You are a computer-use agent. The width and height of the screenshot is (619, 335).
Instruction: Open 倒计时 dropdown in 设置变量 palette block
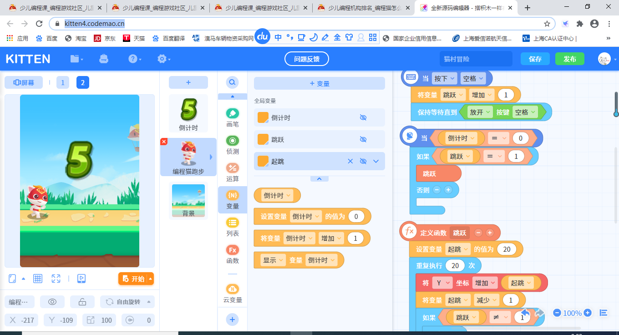tap(306, 217)
